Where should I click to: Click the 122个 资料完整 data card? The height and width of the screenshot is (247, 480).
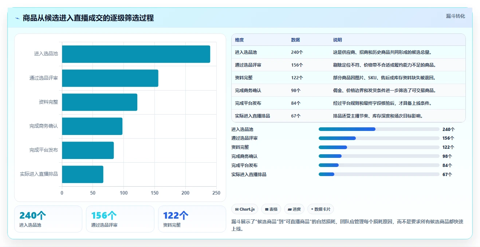point(192,219)
